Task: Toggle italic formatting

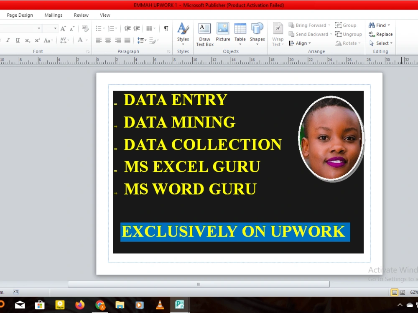Action: pyautogui.click(x=8, y=40)
